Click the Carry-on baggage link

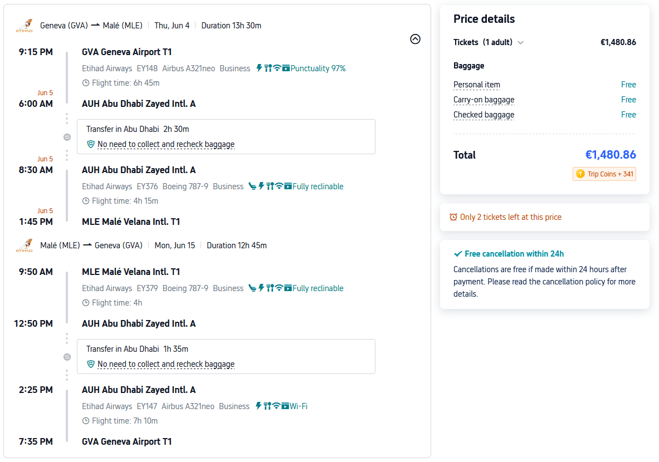pyautogui.click(x=484, y=100)
